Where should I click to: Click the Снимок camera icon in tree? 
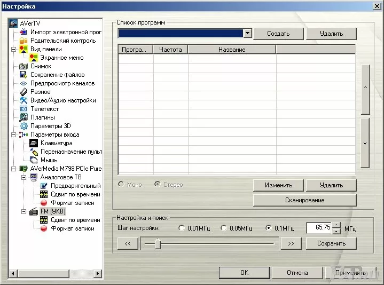click(23, 66)
